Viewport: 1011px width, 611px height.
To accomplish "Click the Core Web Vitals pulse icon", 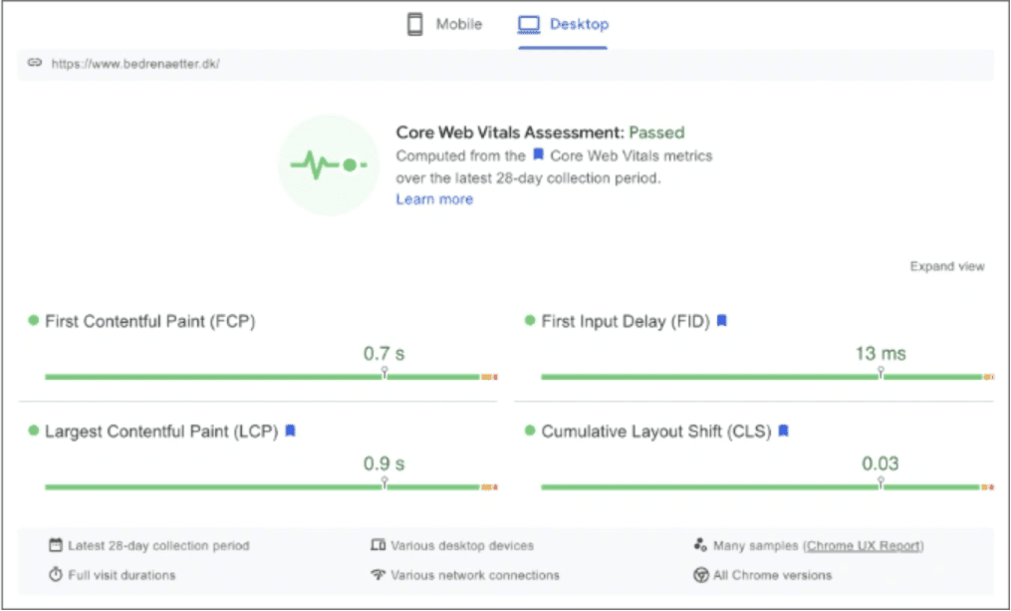I will tap(328, 164).
